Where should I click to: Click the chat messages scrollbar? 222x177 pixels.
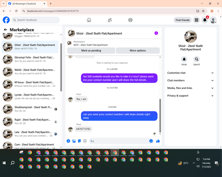pyautogui.click(x=160, y=115)
